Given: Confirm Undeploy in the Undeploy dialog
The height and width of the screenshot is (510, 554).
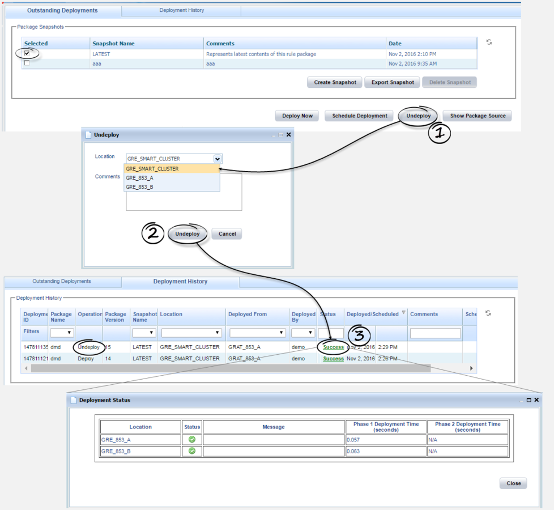Looking at the screenshot, I should point(187,233).
